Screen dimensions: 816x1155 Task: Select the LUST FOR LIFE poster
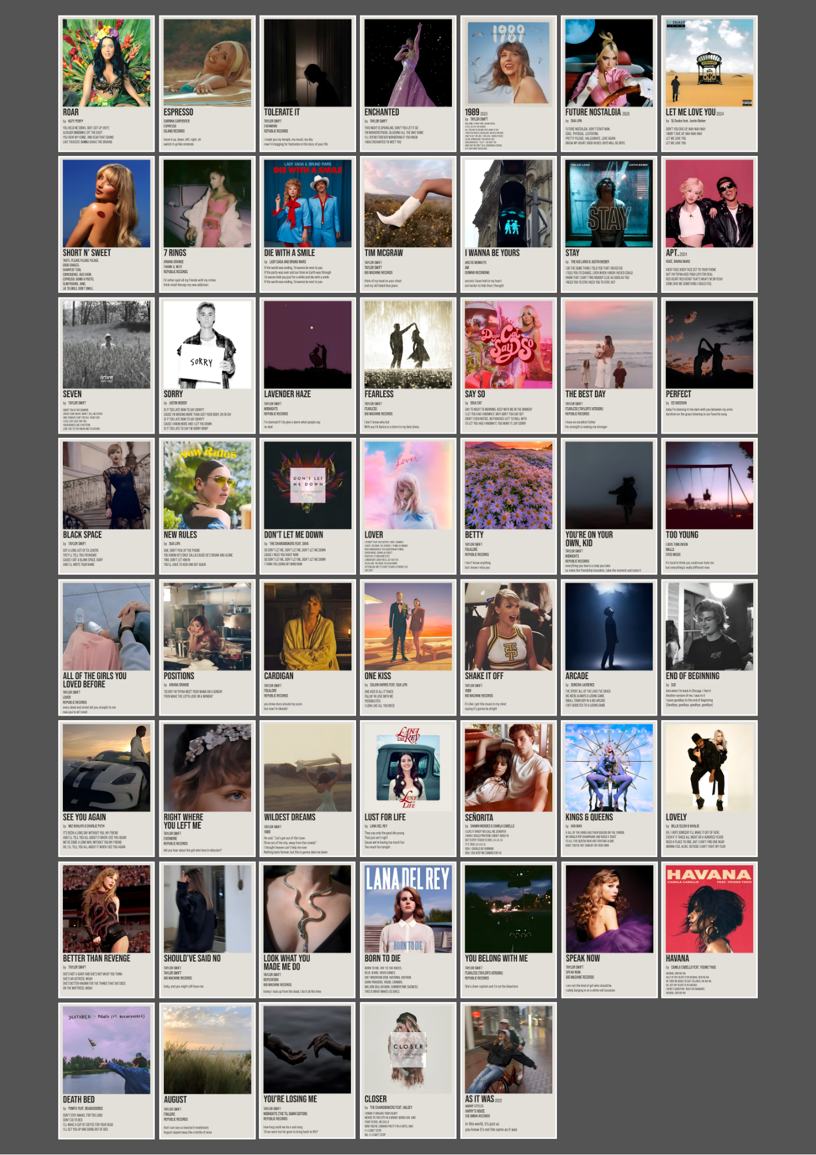pos(408,789)
